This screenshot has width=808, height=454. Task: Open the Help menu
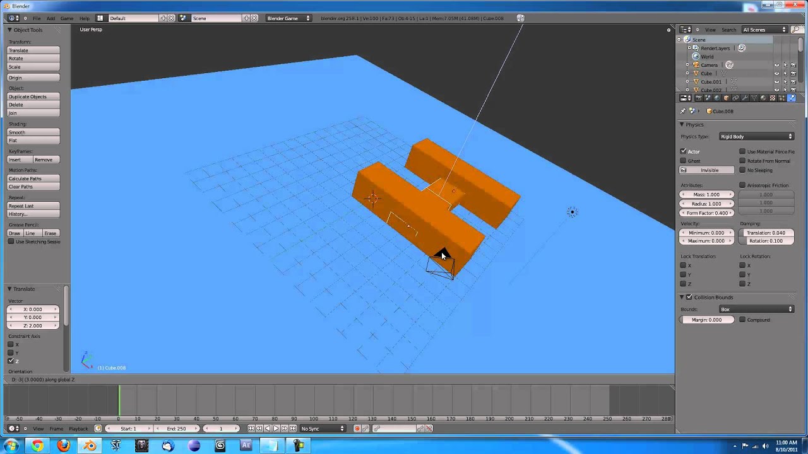point(85,18)
